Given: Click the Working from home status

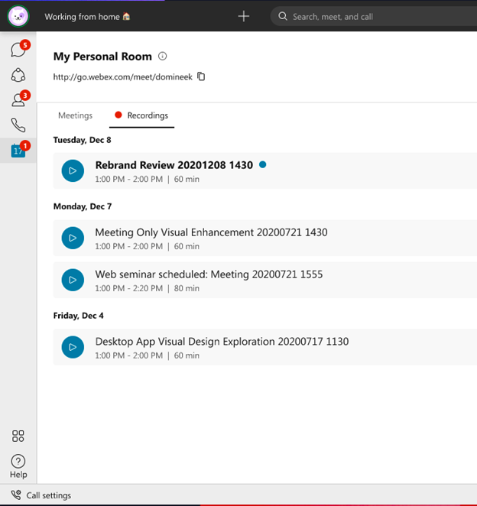Looking at the screenshot, I should (87, 16).
